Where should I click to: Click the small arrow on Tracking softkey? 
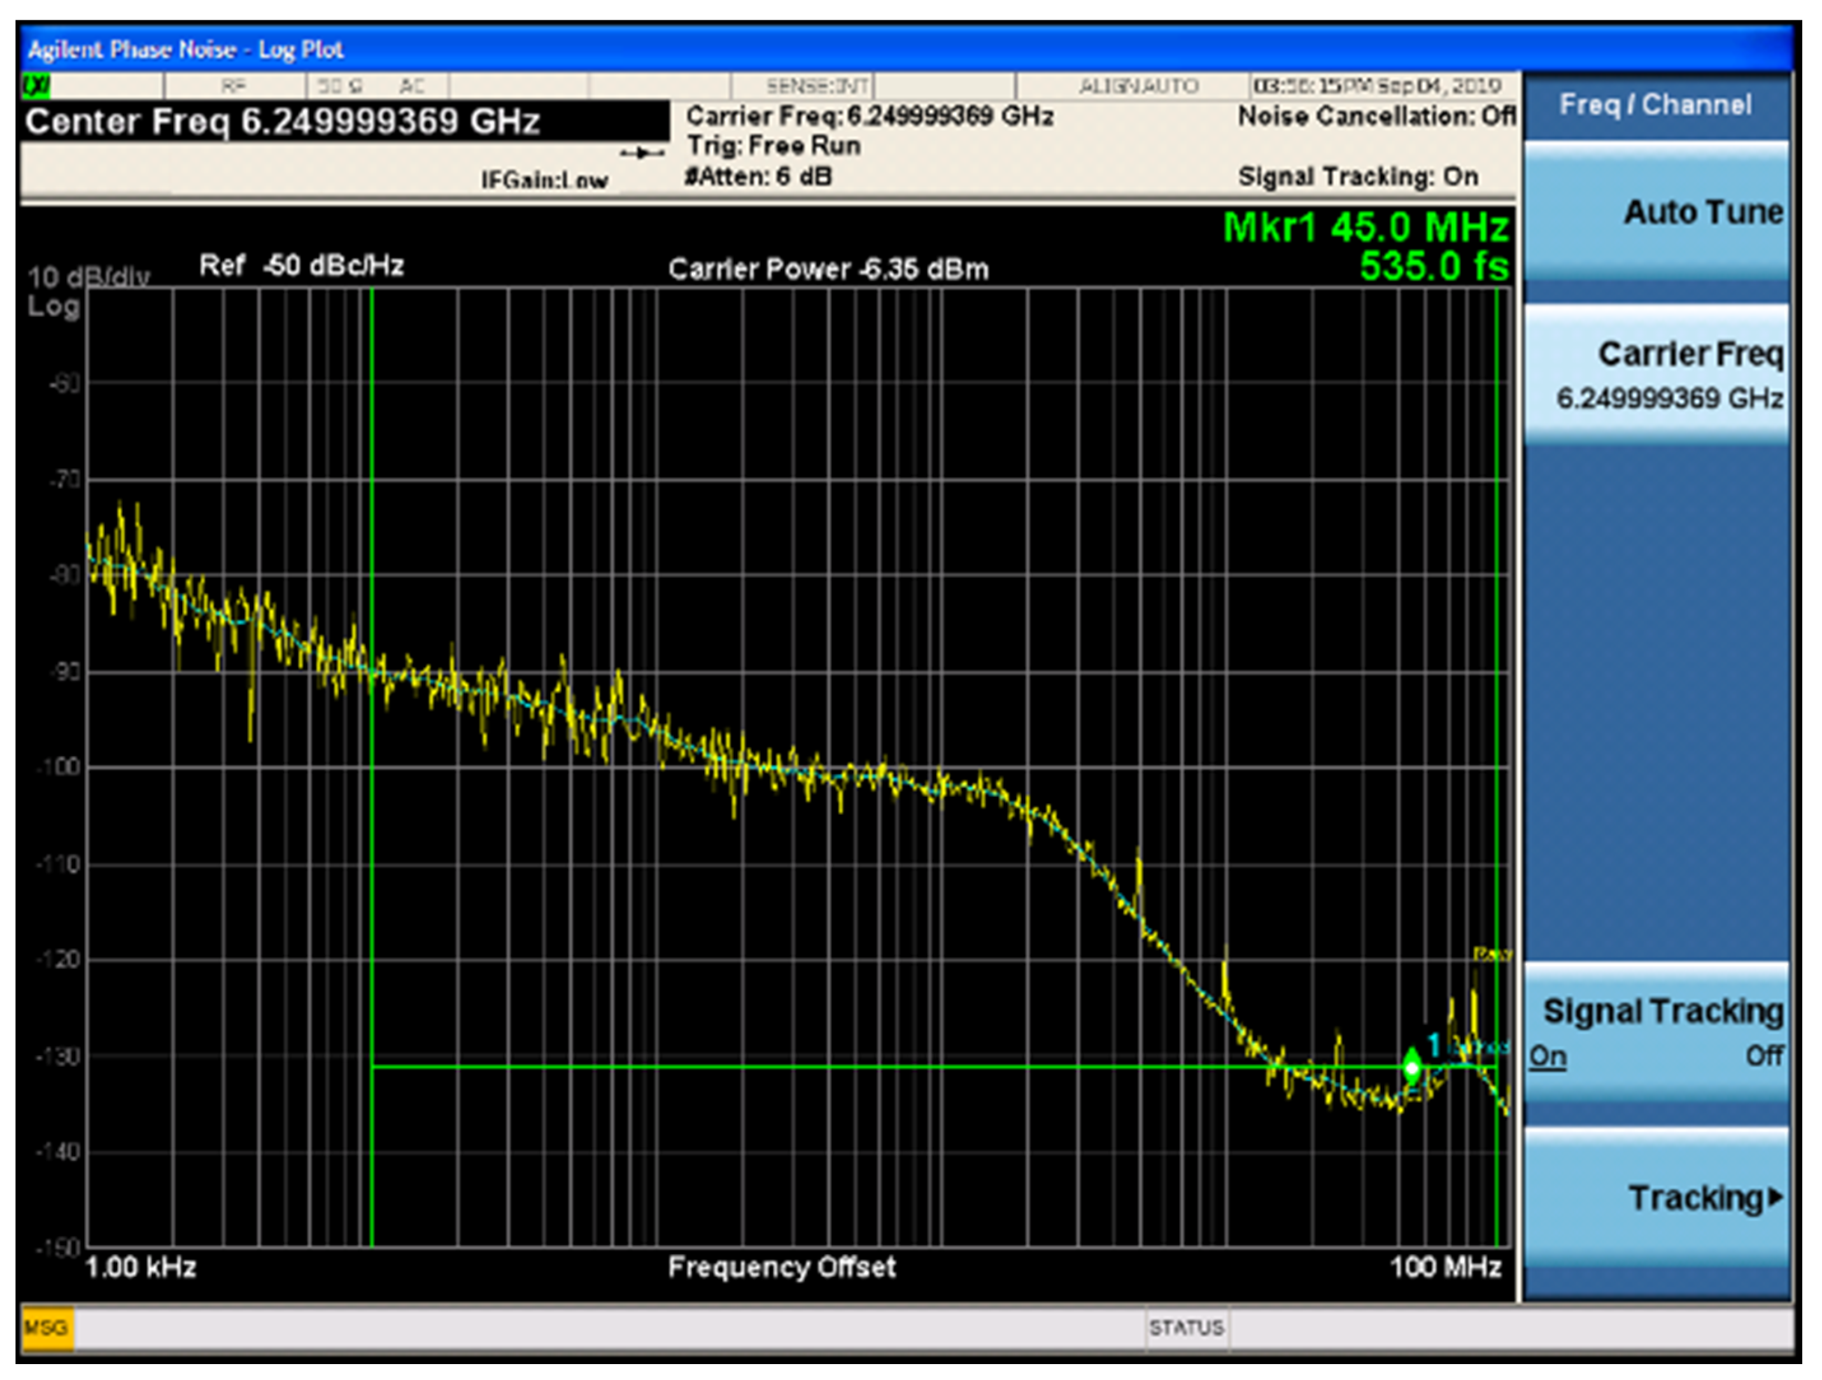click(x=1776, y=1197)
